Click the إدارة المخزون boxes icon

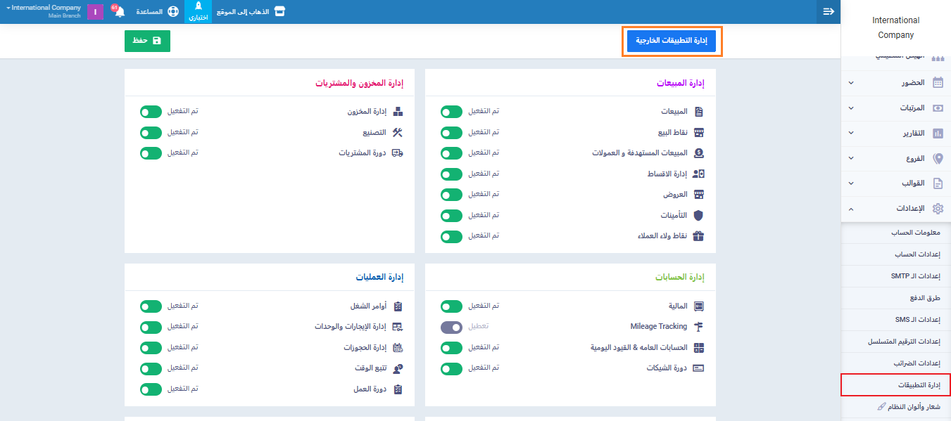pyautogui.click(x=398, y=112)
